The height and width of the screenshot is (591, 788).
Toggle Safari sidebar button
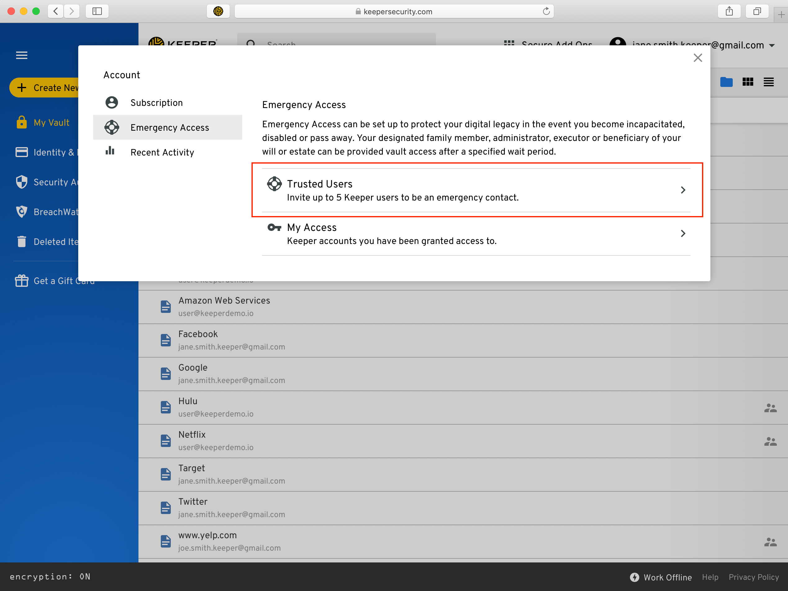pyautogui.click(x=97, y=11)
